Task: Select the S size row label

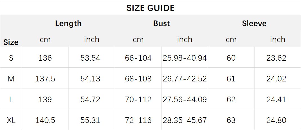Action: pos(11,58)
